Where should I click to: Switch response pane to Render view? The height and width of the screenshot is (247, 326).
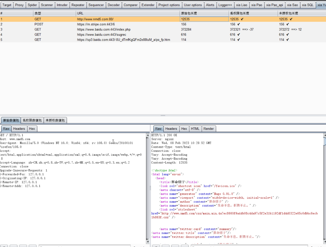click(x=209, y=129)
